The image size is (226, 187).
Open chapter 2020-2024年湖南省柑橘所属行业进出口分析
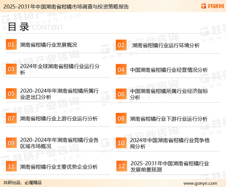59,94
